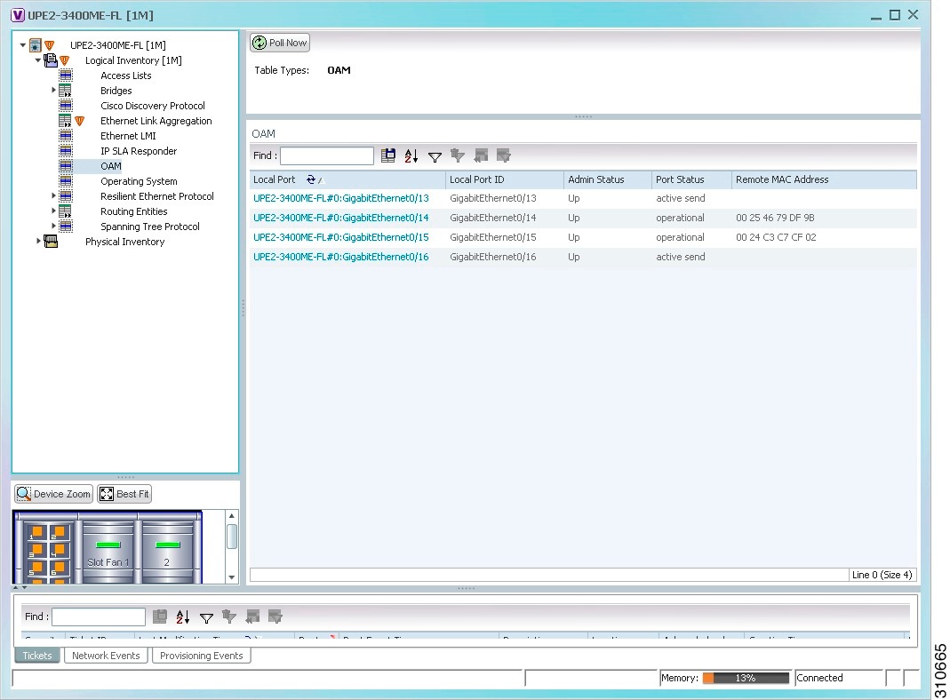
Task: Click the Best Fit button
Action: click(124, 494)
